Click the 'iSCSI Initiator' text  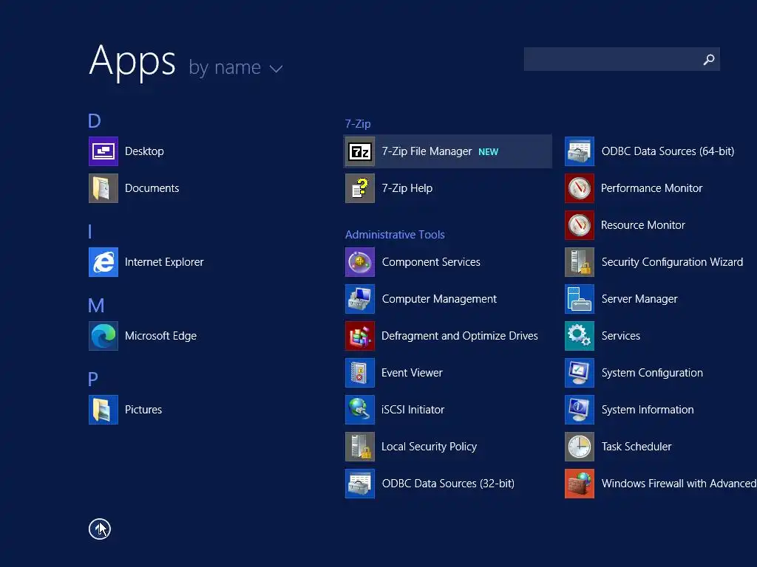click(413, 410)
